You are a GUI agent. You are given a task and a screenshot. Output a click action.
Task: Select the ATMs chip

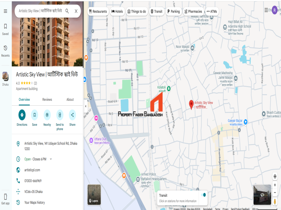point(212,12)
